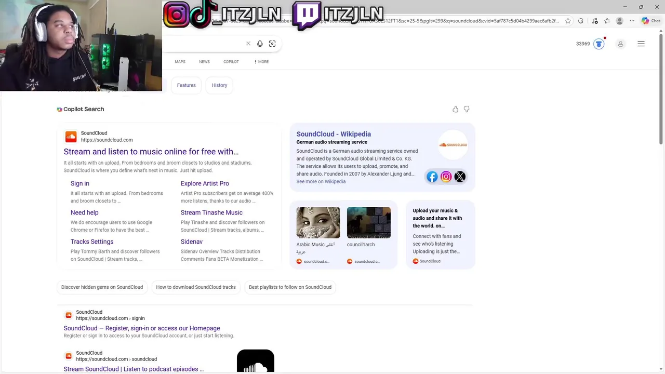Click the black SoundCloud app thumbnail
665x374 pixels.
(x=256, y=362)
